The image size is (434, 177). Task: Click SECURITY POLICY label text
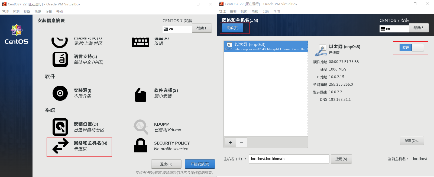coord(172,143)
